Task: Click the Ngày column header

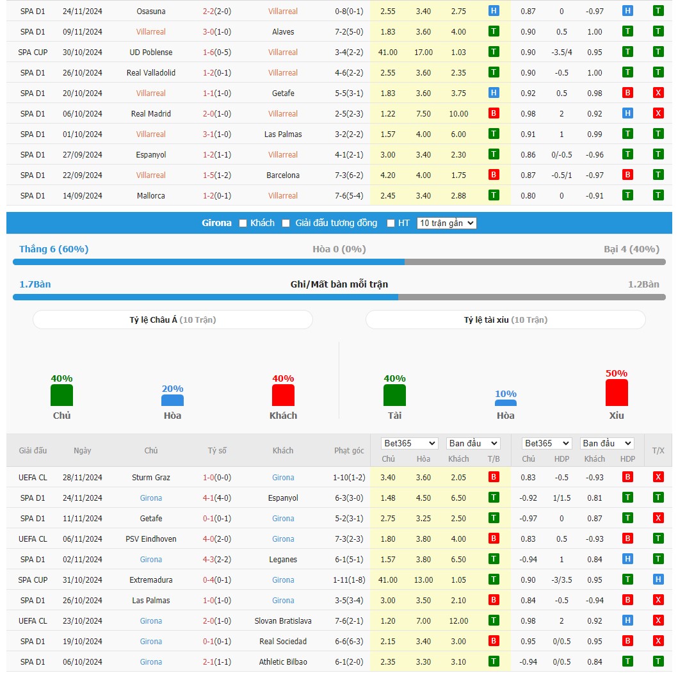Action: (82, 450)
